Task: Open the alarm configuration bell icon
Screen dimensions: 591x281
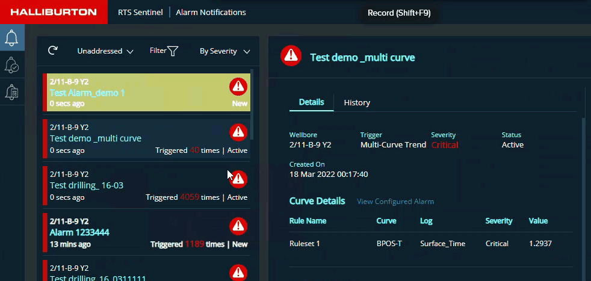Action: 12,91
